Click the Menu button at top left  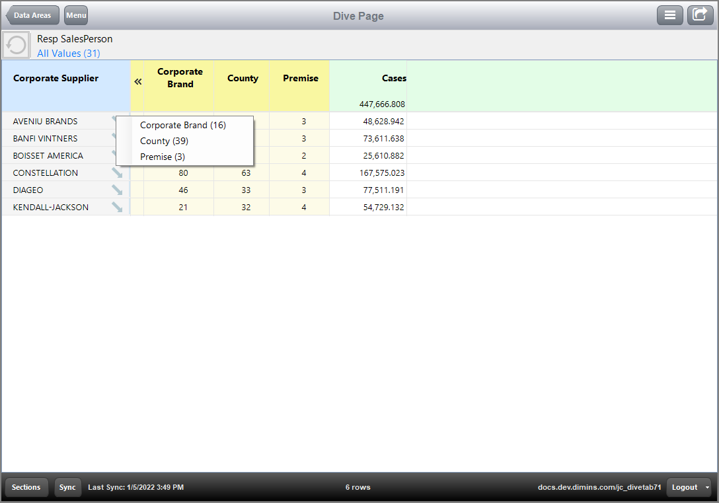click(75, 15)
